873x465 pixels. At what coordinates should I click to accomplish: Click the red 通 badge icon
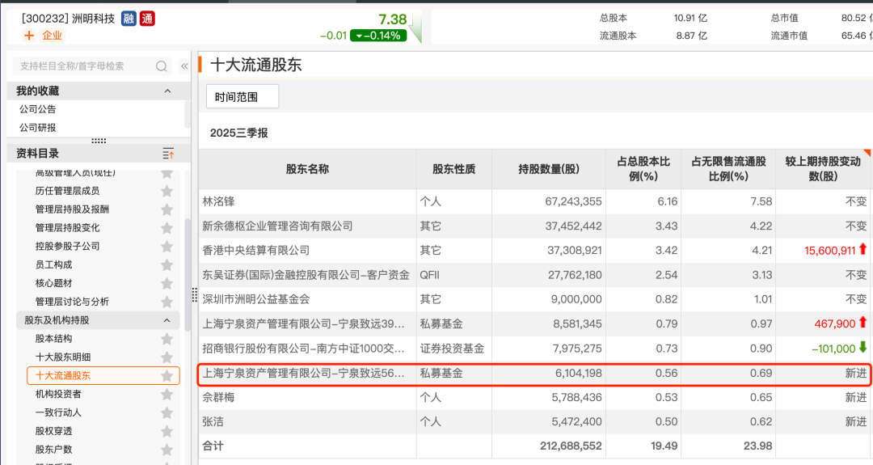click(x=147, y=18)
